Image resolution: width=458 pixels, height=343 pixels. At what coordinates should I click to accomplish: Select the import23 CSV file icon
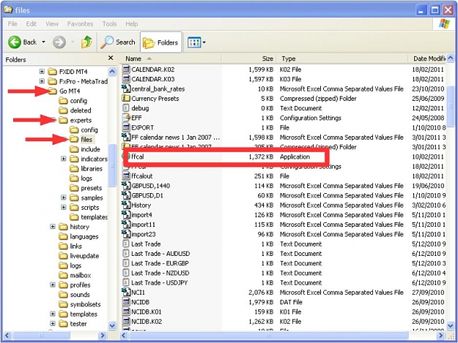(x=126, y=234)
